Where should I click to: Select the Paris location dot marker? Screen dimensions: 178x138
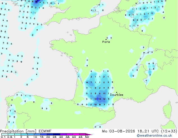click(106, 39)
